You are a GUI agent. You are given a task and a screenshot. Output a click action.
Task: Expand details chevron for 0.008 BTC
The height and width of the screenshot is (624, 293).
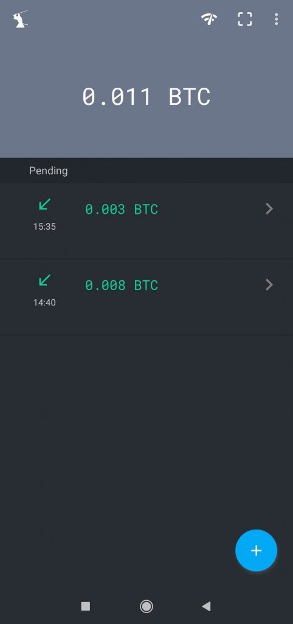(x=269, y=285)
